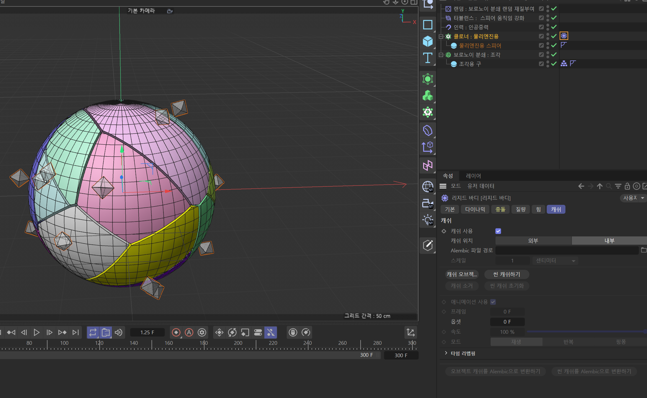Click the 씬 캐쉬하기 button

click(507, 274)
